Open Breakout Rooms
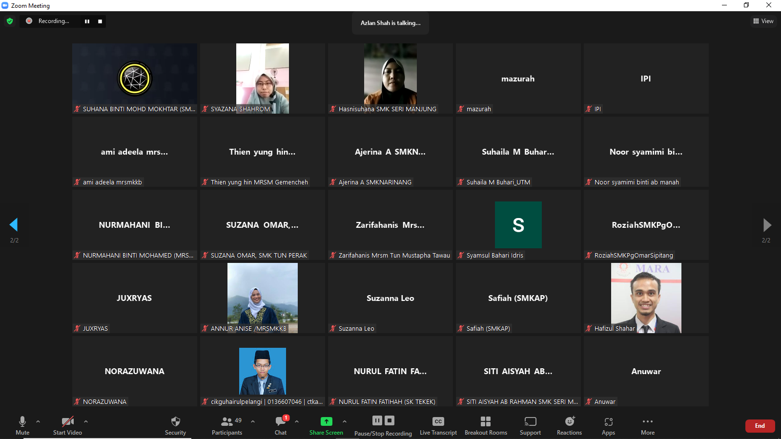The image size is (781, 439). (x=486, y=422)
